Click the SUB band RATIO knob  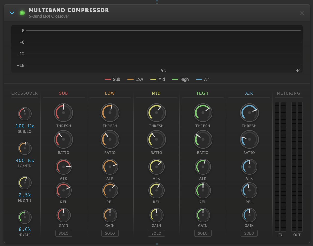(x=64, y=139)
